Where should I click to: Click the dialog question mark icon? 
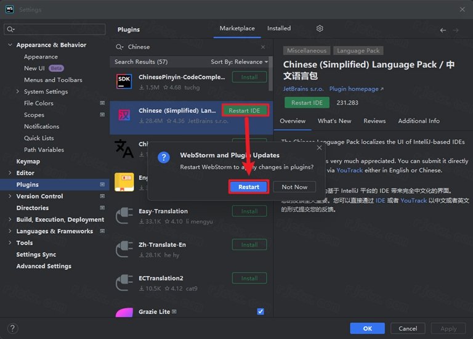point(163,157)
